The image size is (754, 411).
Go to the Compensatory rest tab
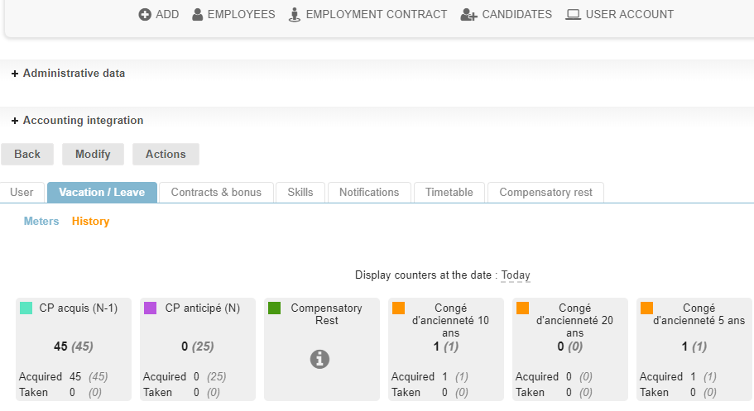pyautogui.click(x=545, y=193)
